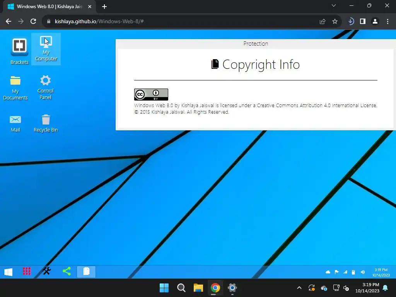Click the web desktop Start button
The width and height of the screenshot is (396, 297).
point(9,272)
